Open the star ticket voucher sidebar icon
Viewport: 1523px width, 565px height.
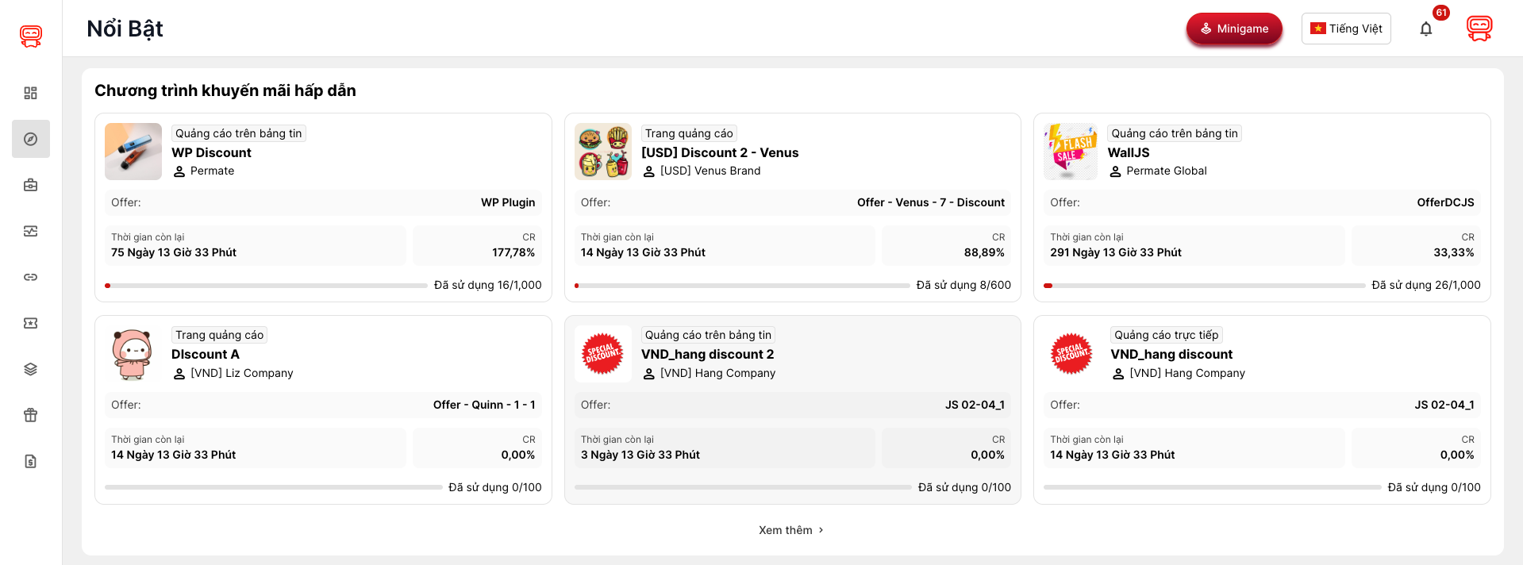pyautogui.click(x=30, y=323)
